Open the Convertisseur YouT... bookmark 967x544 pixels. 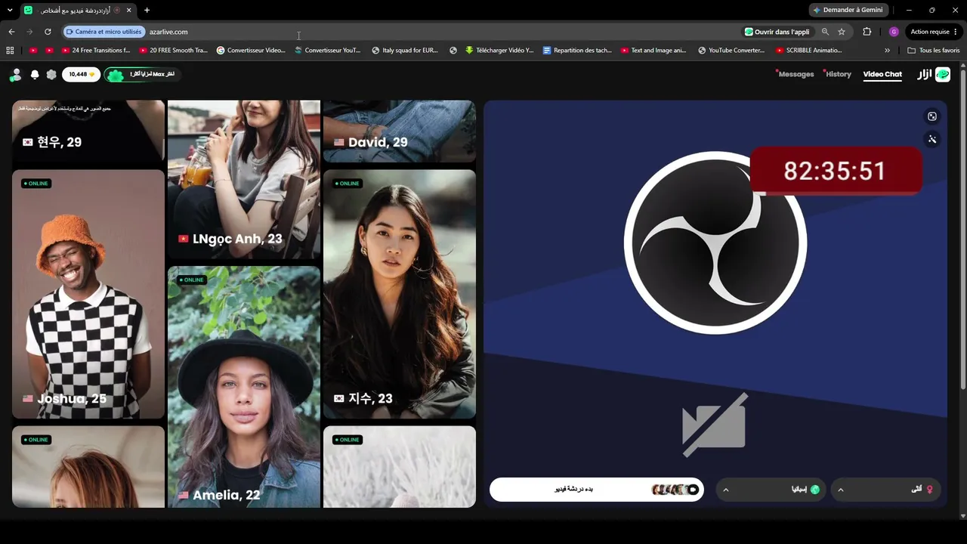pos(328,51)
